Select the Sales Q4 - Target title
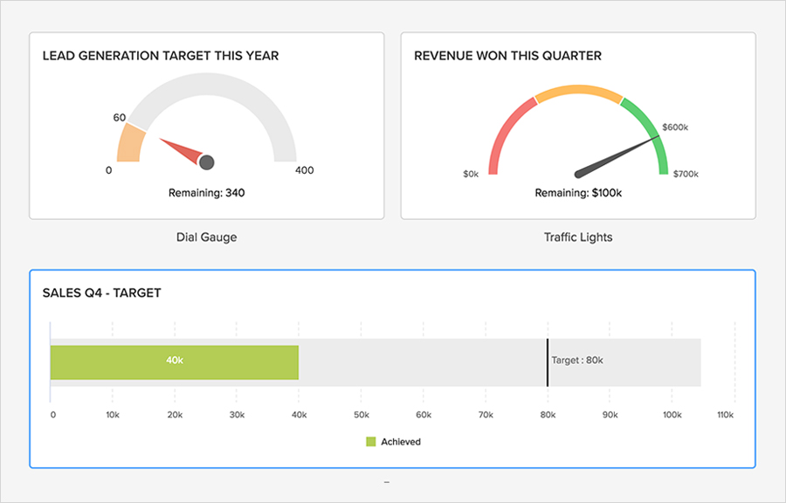 coord(101,293)
